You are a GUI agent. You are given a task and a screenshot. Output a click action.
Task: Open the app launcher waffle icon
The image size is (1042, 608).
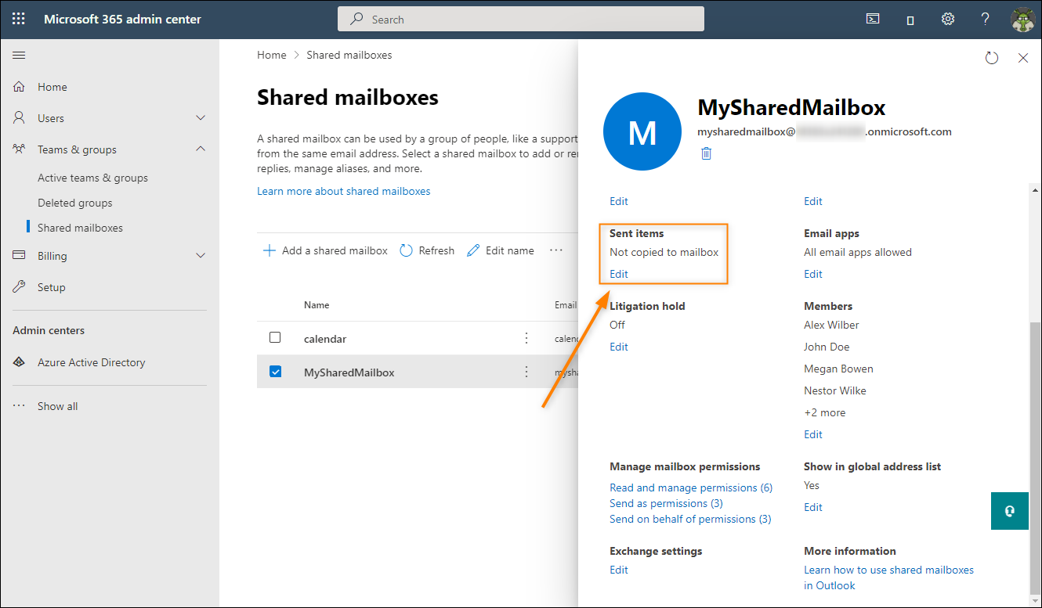19,19
